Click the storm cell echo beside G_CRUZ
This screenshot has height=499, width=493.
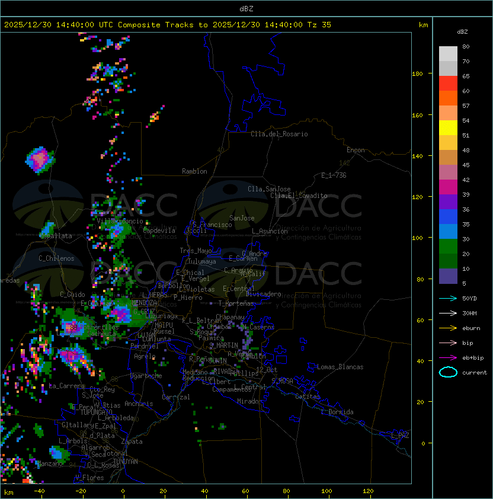coord(121,313)
